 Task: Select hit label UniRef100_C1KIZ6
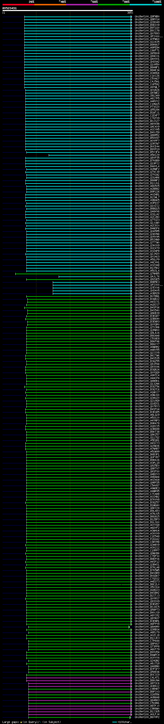tap(147, 76)
